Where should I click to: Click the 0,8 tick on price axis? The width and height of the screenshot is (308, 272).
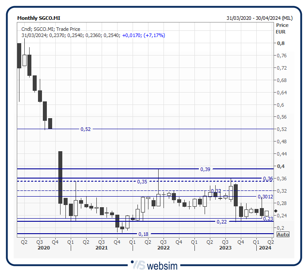280,43
